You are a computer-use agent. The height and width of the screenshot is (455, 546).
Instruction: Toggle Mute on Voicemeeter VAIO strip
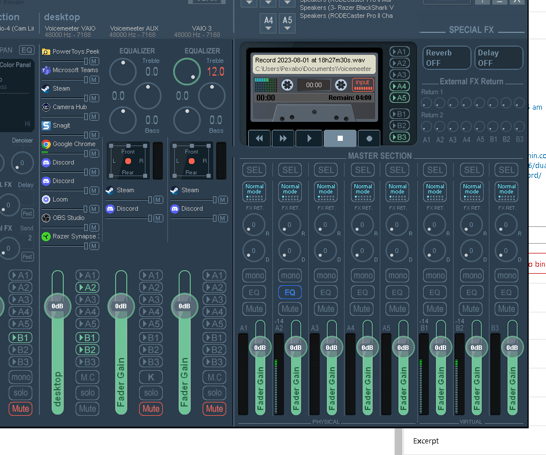click(x=87, y=409)
